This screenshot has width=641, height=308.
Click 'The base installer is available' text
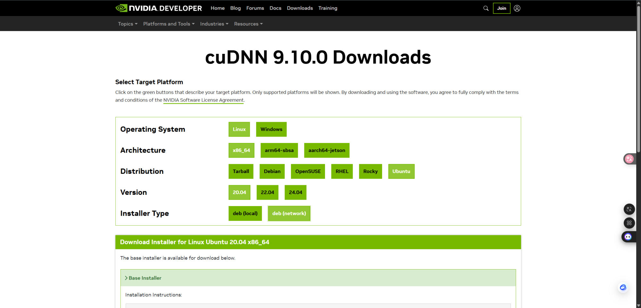178,258
